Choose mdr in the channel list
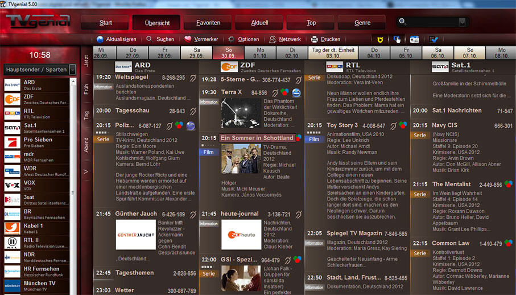Image resolution: width=516 pixels, height=295 pixels. (36, 157)
